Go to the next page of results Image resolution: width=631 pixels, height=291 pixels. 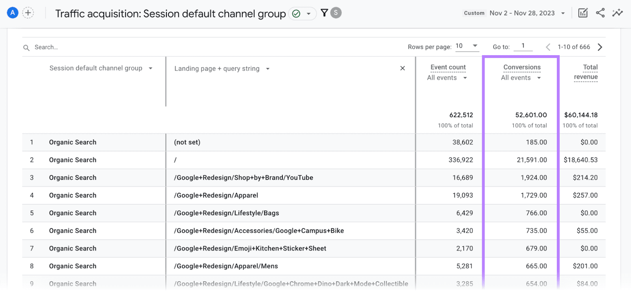point(600,47)
